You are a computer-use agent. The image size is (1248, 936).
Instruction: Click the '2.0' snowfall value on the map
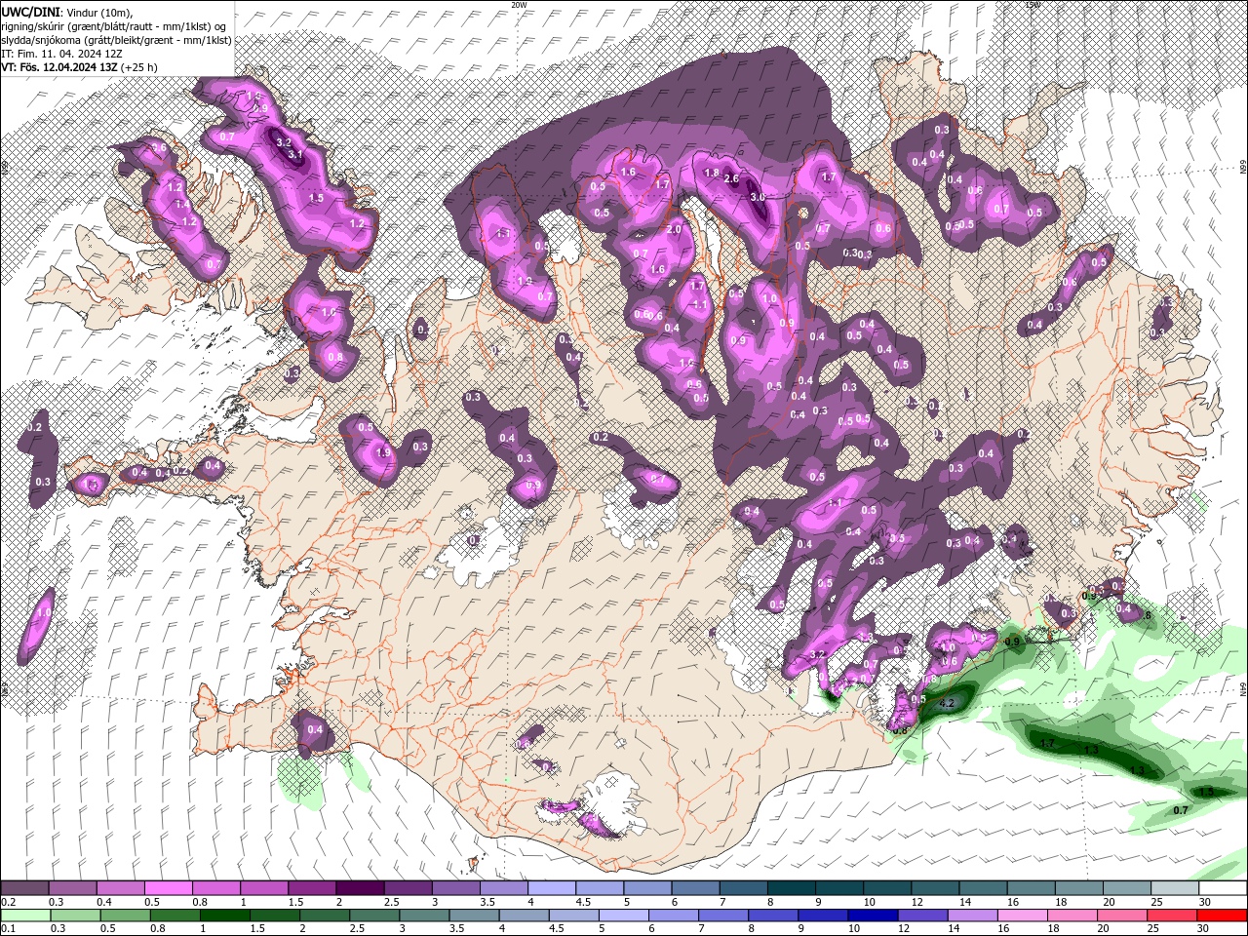(674, 229)
